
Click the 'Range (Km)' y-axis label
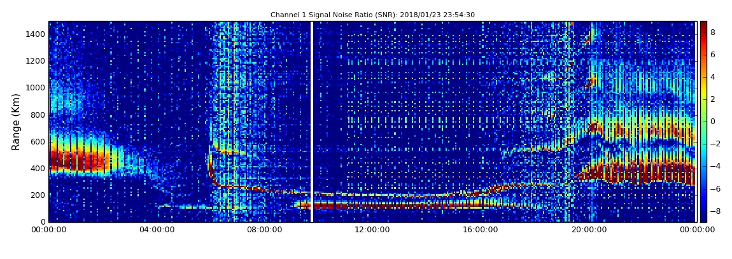click(16, 122)
